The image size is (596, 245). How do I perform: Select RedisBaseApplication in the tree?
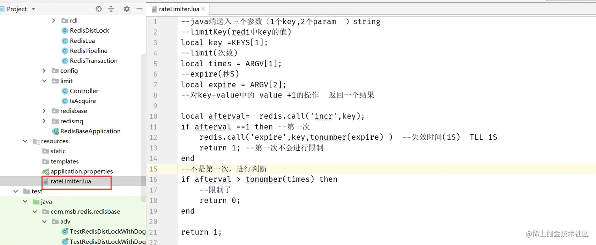coord(90,131)
